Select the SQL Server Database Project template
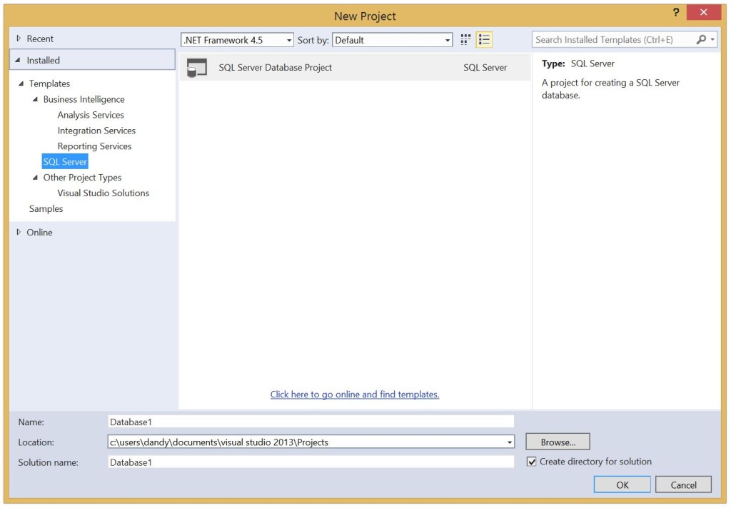Image resolution: width=731 pixels, height=508 pixels. [x=356, y=68]
